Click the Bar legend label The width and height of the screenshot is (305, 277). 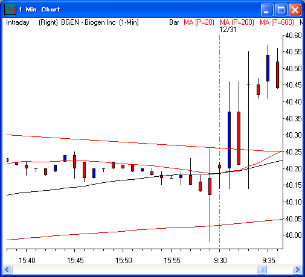(x=174, y=22)
